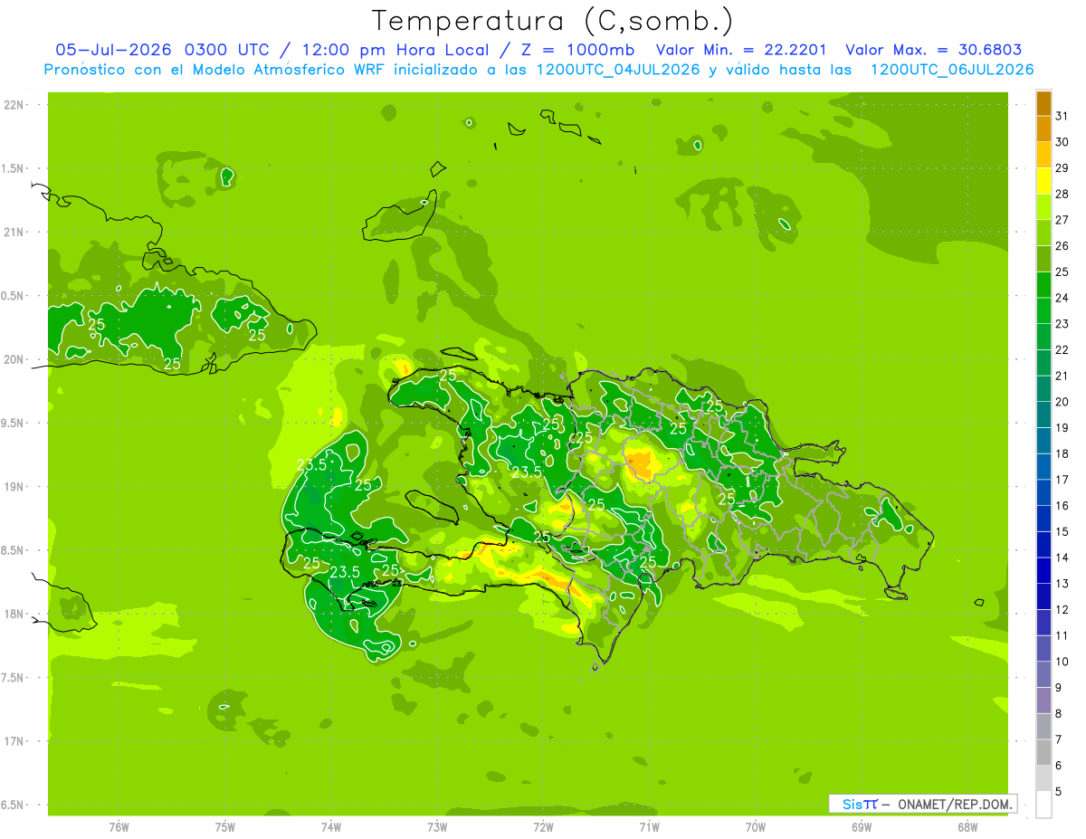Select "Valor Max. = 30.6803" in the header
This screenshot has height=839, width=1086.
coord(933,50)
